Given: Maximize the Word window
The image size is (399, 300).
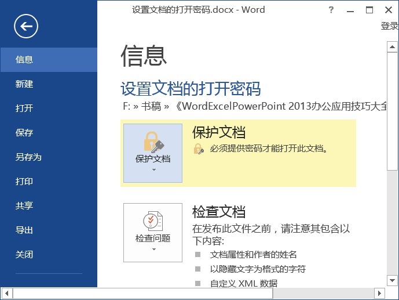Looking at the screenshot, I should point(369,10).
